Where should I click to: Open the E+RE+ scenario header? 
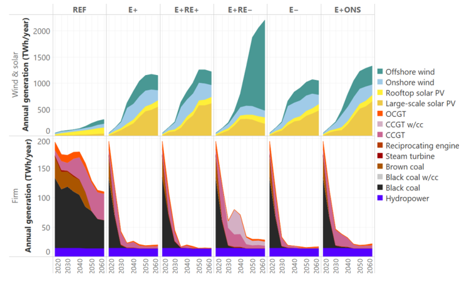coord(185,8)
